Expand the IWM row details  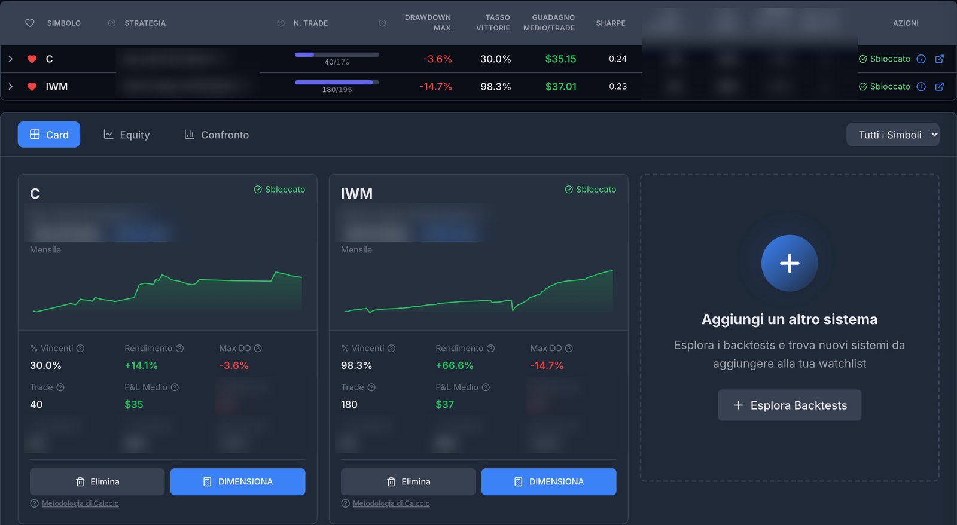(x=11, y=87)
